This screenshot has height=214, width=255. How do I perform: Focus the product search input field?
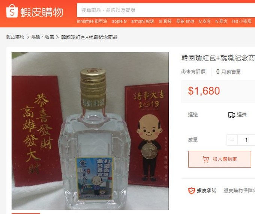click(166, 10)
